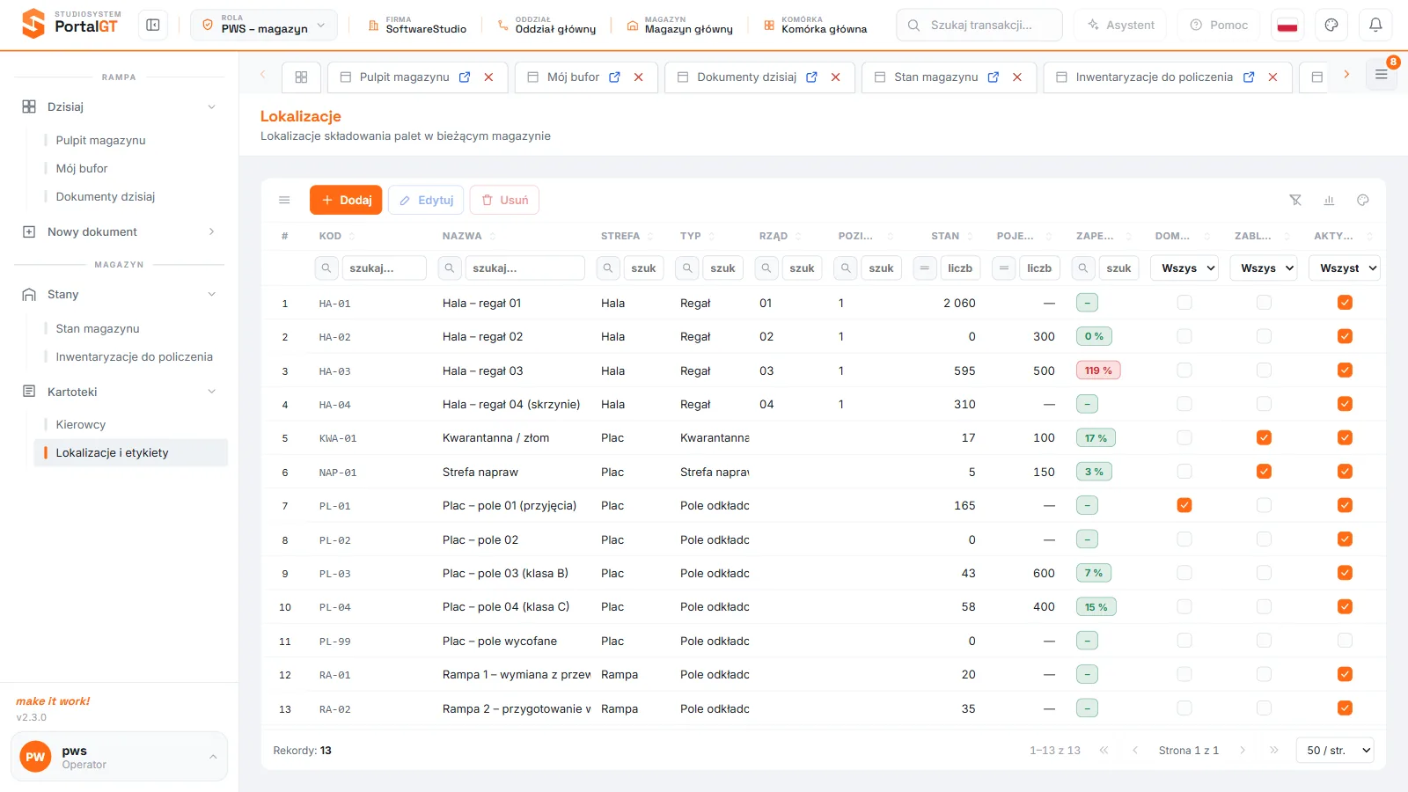Uncheck Domyślna checkbox for PL-01 row
Image resolution: width=1408 pixels, height=792 pixels.
pyautogui.click(x=1184, y=505)
